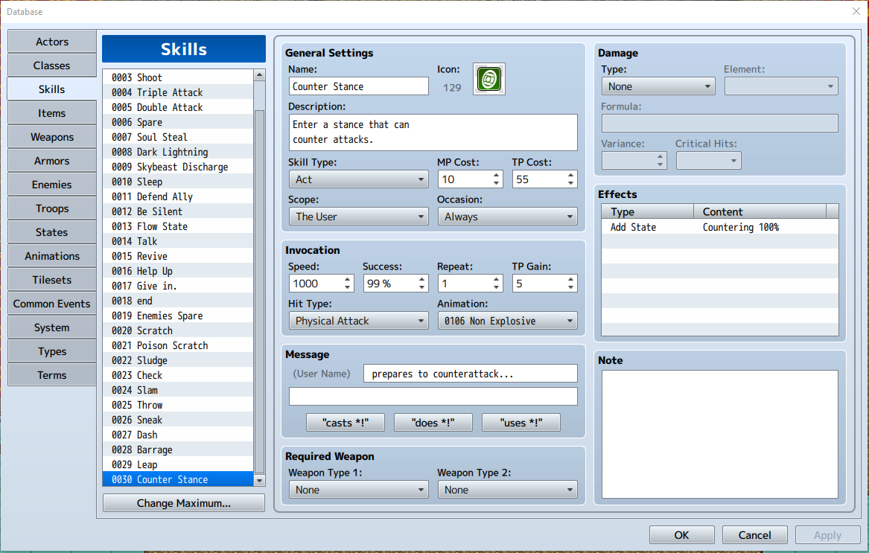Open the skill icon picker (icon 129)
The width and height of the screenshot is (869, 553).
pos(488,79)
